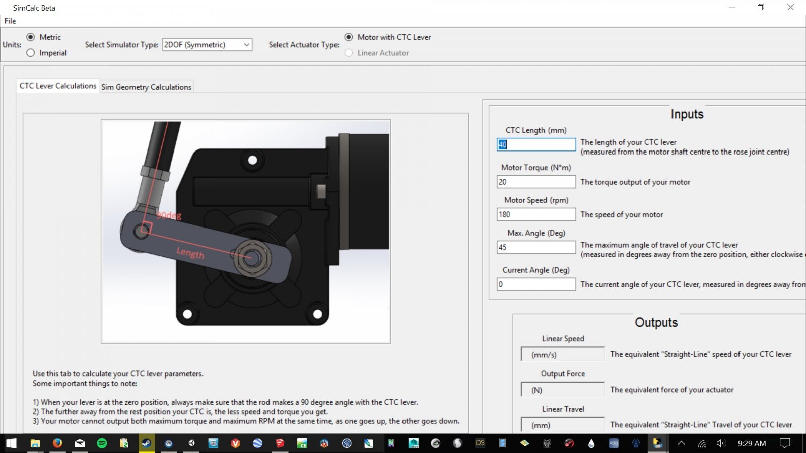Click the Motor Speed rpm field
806x453 pixels.
[536, 214]
